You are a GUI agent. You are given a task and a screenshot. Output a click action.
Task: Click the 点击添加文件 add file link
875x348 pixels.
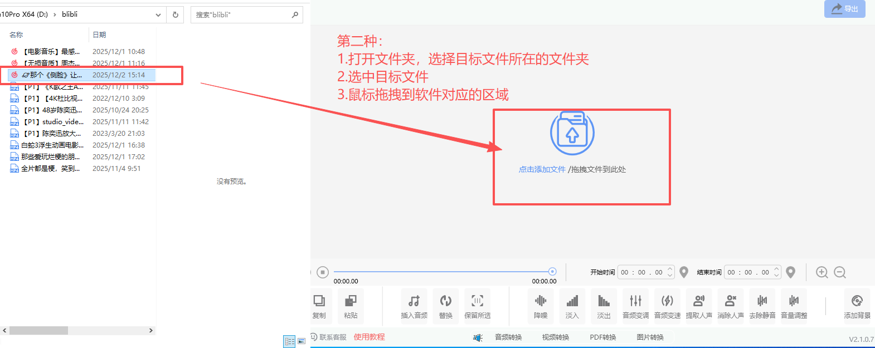point(542,169)
